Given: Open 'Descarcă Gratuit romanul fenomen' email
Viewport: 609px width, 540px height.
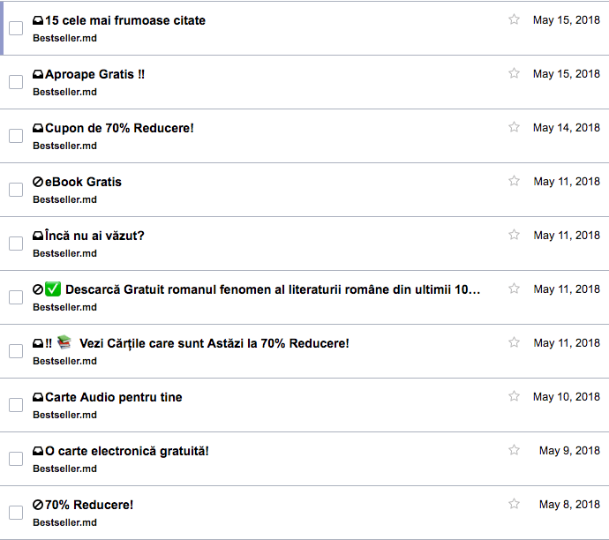Looking at the screenshot, I should point(273,289).
